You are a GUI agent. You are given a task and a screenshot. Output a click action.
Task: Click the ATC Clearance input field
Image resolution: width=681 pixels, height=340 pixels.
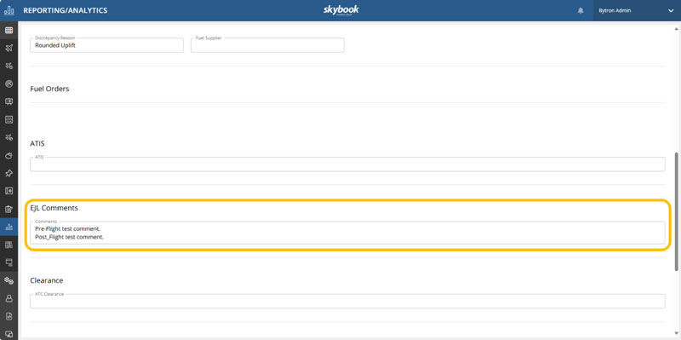click(x=347, y=302)
